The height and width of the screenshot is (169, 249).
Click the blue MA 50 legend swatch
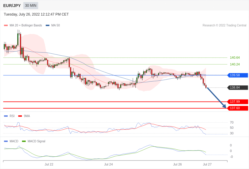(47, 26)
